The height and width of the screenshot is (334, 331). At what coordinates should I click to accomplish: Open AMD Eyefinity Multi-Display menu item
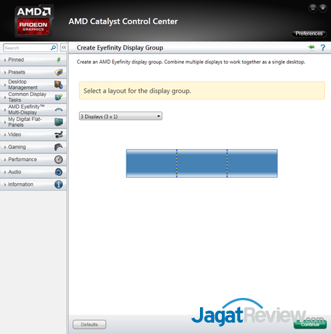[33, 110]
